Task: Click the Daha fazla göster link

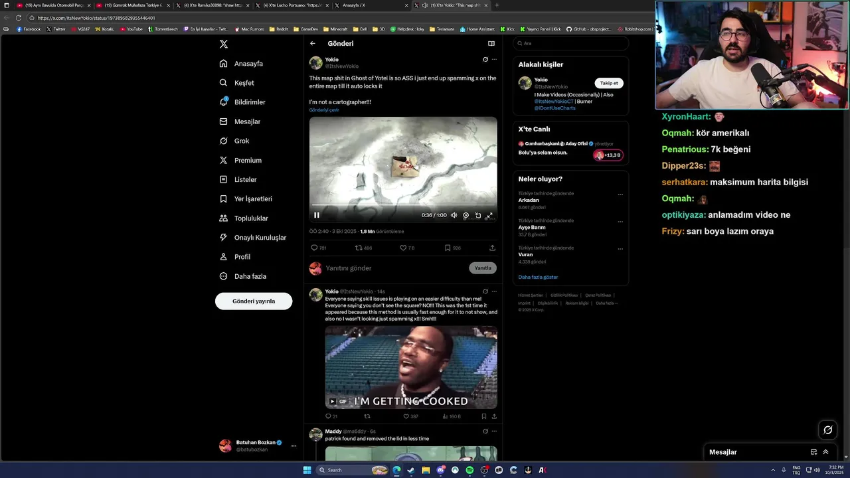Action: point(538,277)
